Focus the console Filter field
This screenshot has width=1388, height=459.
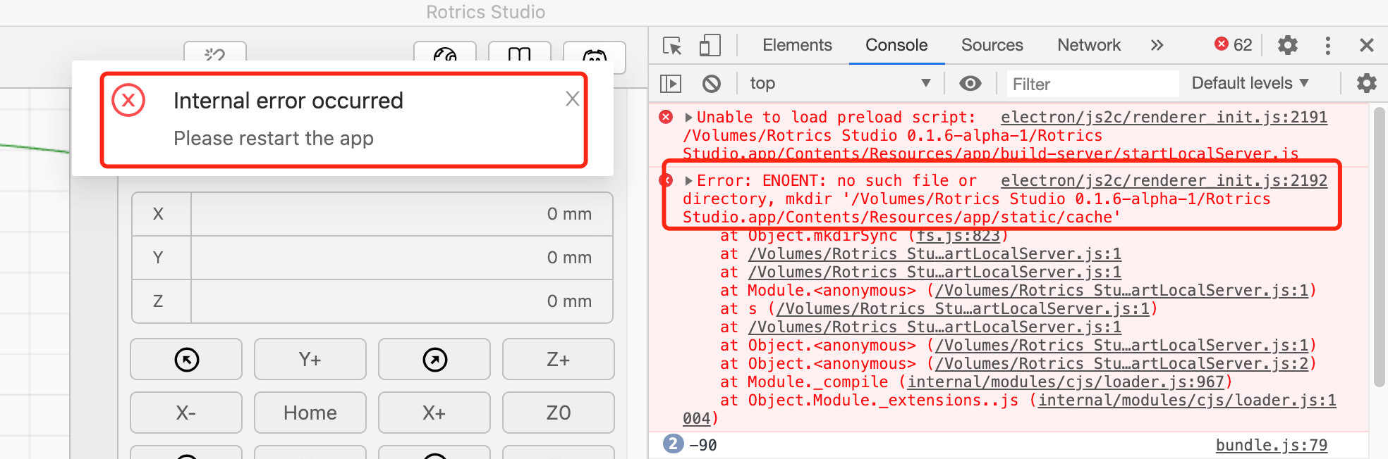coord(1092,84)
